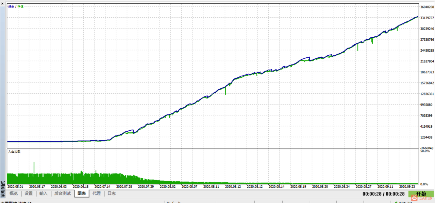Click the 12836361 axis value
The height and width of the screenshot is (203, 435).
point(427,94)
